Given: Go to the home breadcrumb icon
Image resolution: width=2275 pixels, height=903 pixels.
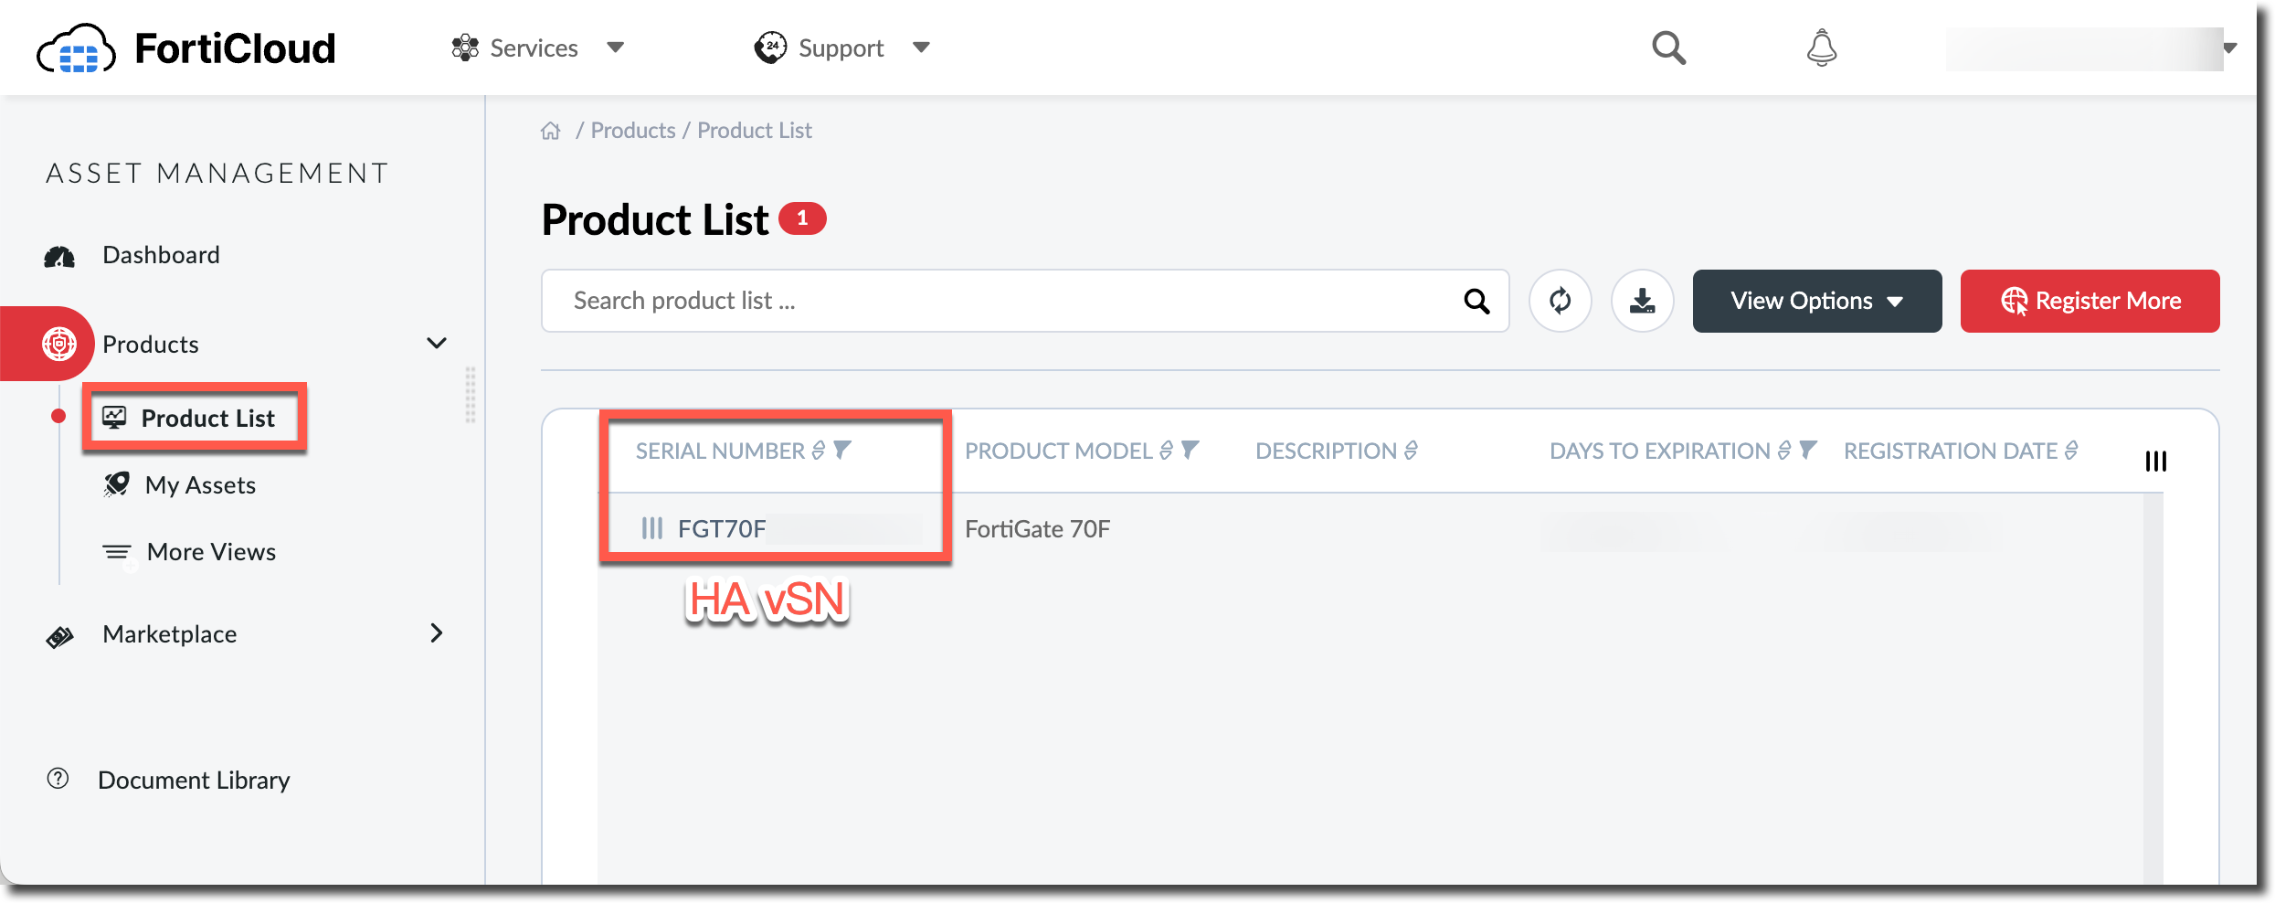Looking at the screenshot, I should click(x=550, y=131).
